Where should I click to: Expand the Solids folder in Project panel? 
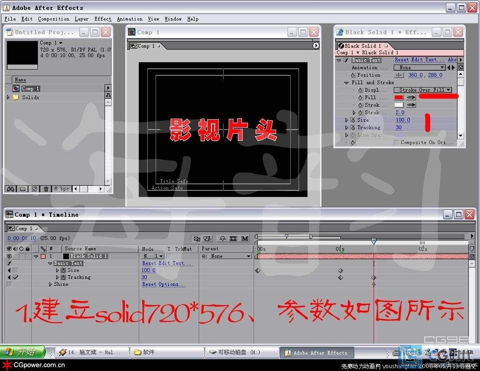[8, 97]
